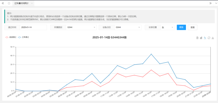Switch chart to line chart view
The height and width of the screenshot is (103, 218).
coord(205,38)
